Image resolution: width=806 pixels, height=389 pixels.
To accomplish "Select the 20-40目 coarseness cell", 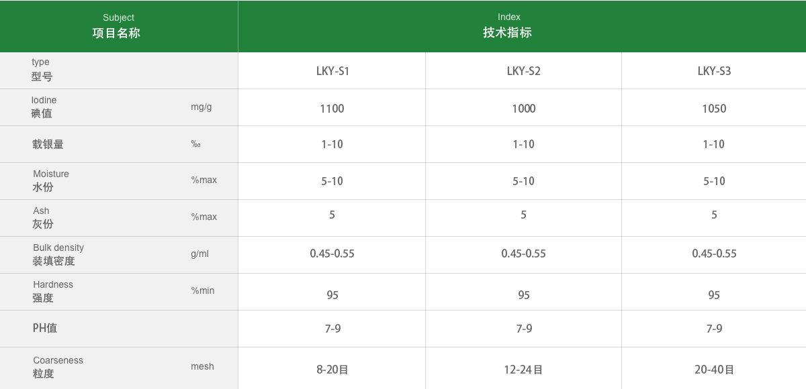I will click(714, 370).
